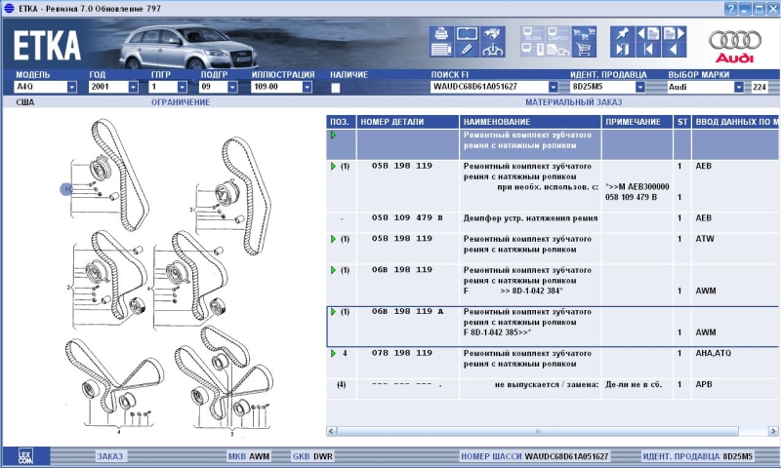The width and height of the screenshot is (781, 468).
Task: Click ЗАКАЗ in the status bar
Action: pyautogui.click(x=109, y=456)
